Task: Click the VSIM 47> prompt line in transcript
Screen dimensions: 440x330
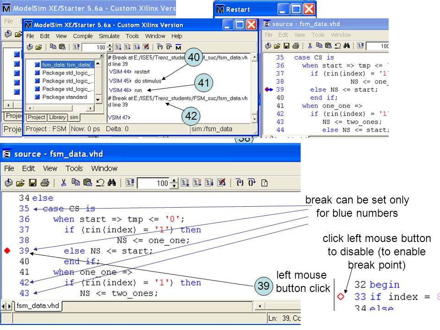Action: (119, 118)
